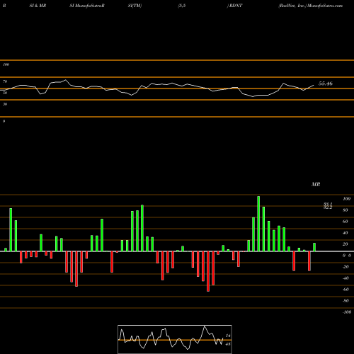Click the lowest red MR bar
This screenshot has width=354, height=354.
[208, 271]
